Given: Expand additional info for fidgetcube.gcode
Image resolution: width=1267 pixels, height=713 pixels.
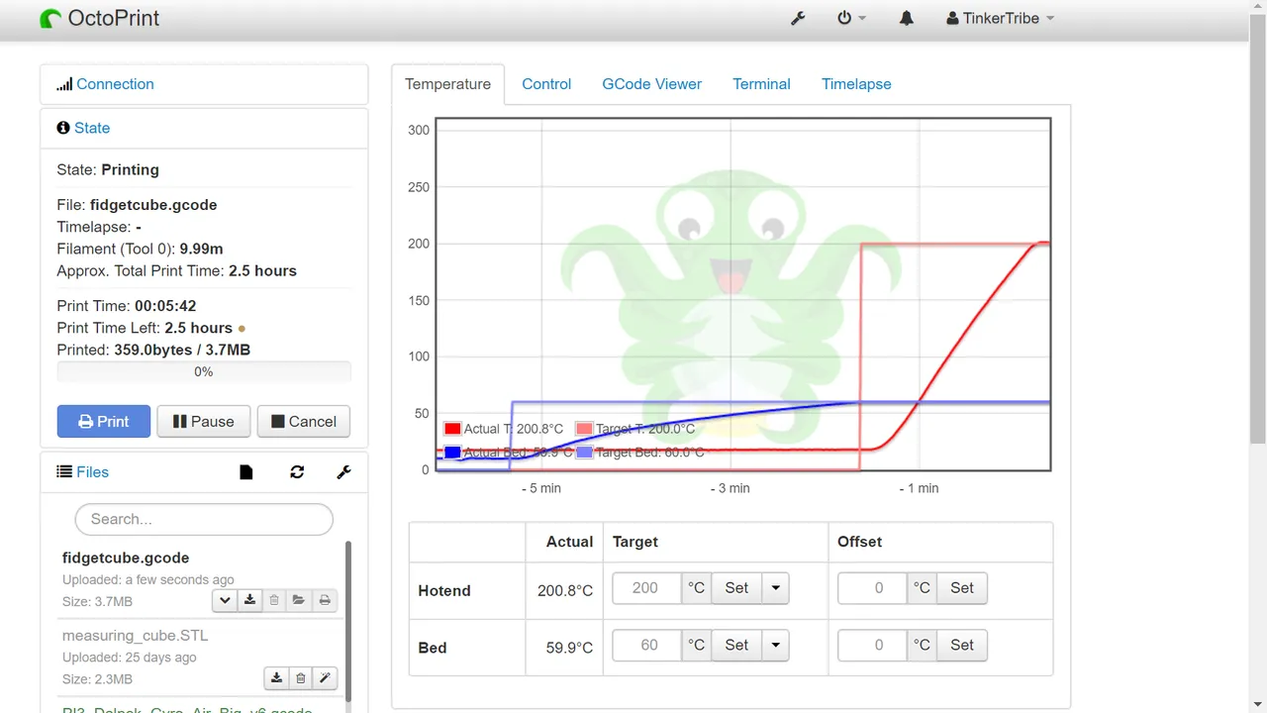Looking at the screenshot, I should [225, 600].
